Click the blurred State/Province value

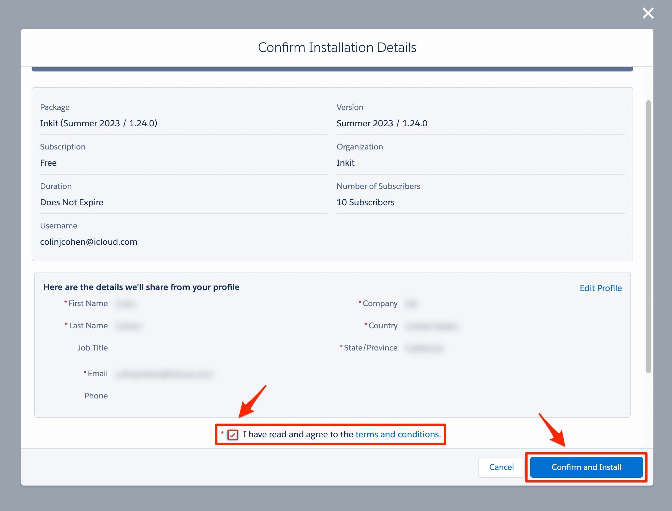click(x=424, y=348)
